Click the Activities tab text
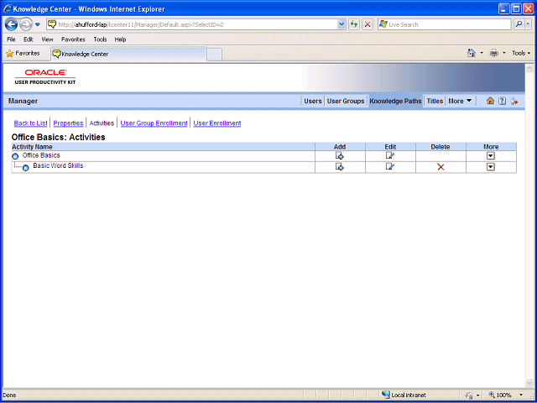This screenshot has width=537, height=403. [x=102, y=123]
